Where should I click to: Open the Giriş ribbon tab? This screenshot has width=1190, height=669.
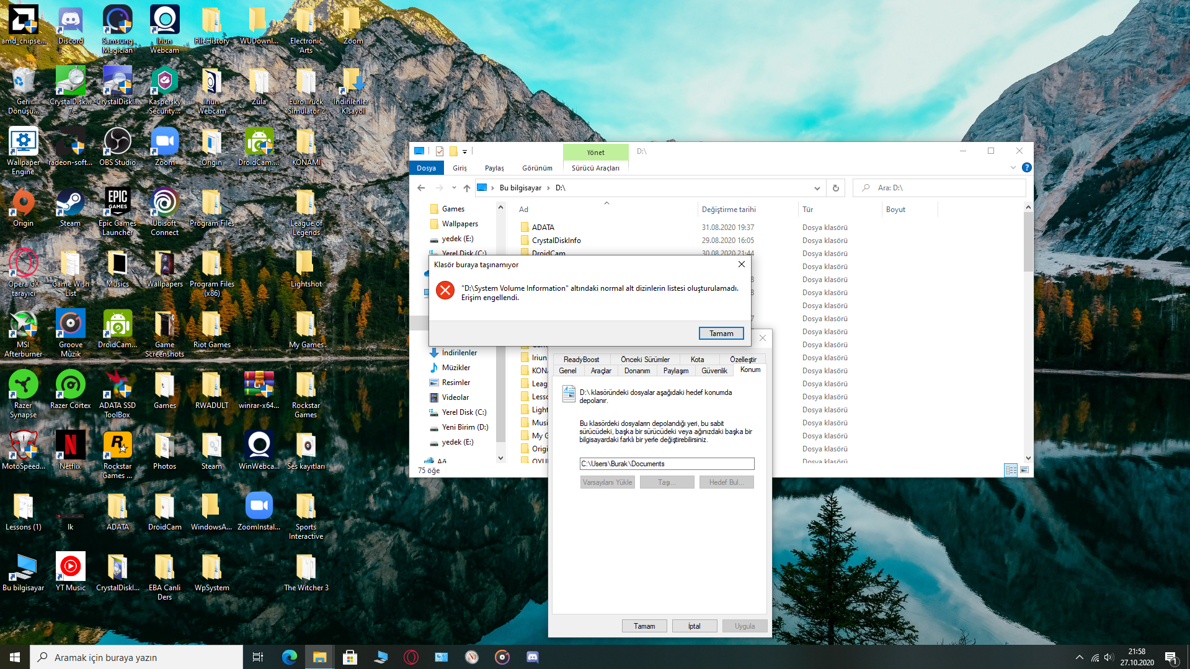click(x=460, y=168)
